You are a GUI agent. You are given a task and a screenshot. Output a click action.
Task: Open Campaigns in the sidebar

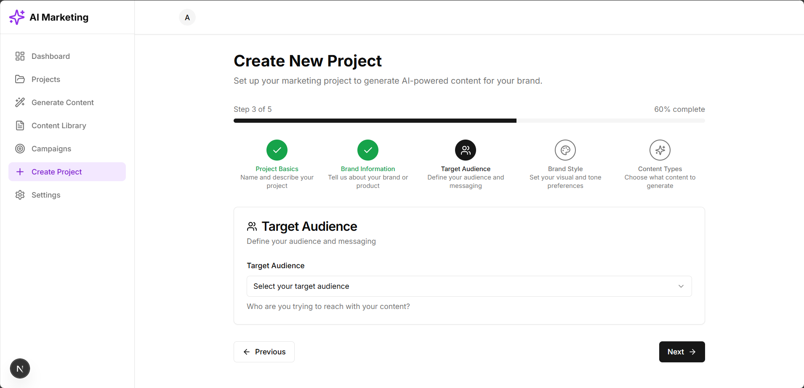pyautogui.click(x=67, y=149)
